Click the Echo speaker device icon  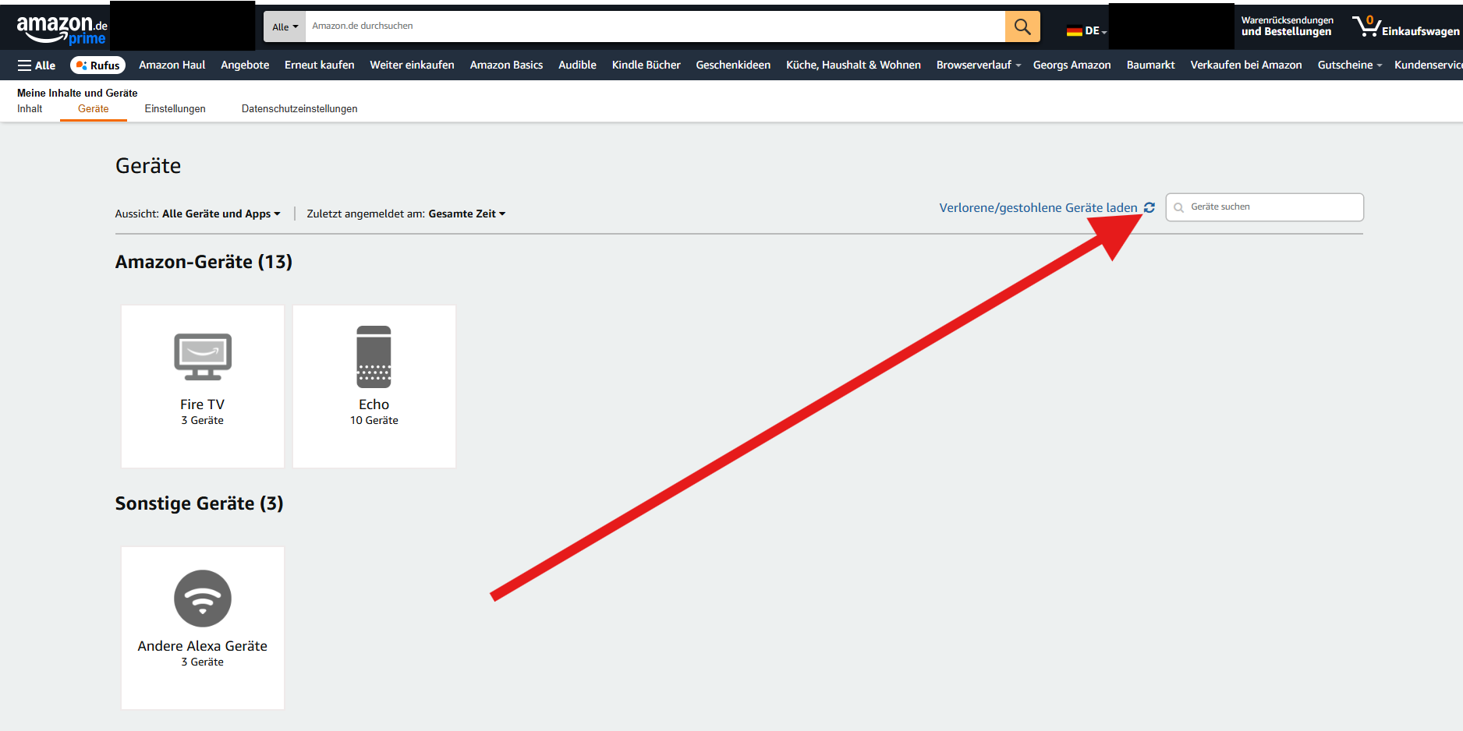(374, 357)
